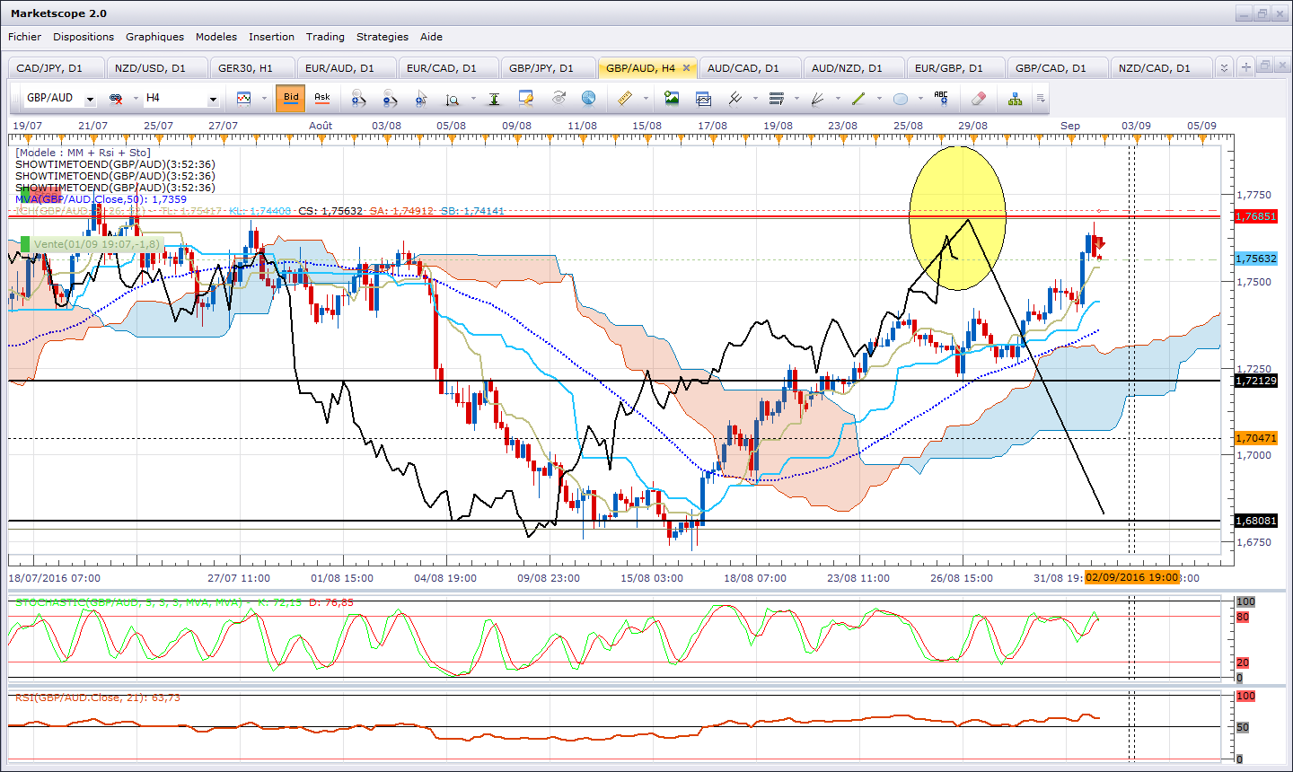Click the Fibonacci retracement tool icon
1293x772 pixels.
pos(777,98)
